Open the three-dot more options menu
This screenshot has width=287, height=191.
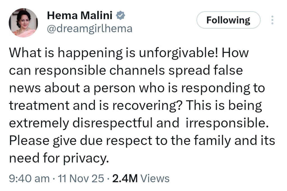pyautogui.click(x=272, y=20)
